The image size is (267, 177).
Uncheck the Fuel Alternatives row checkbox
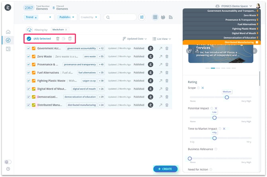[28, 73]
